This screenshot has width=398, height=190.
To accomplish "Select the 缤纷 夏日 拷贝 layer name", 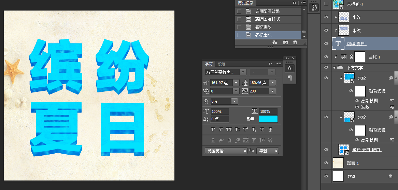I will click(x=367, y=150).
